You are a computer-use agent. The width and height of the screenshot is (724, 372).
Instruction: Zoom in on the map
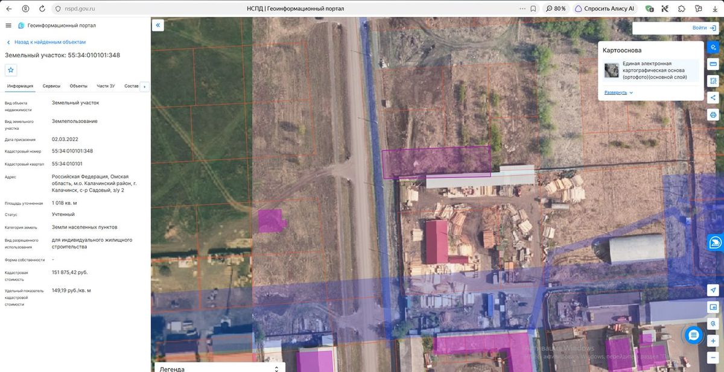point(713,341)
